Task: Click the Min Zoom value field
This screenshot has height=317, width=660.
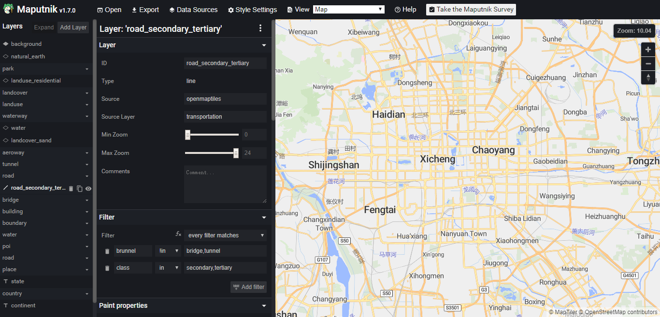Action: click(x=254, y=135)
